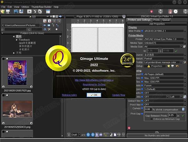The width and height of the screenshot is (188, 142).
Task: Open the Media Size A4 dropdown
Action: point(181,47)
